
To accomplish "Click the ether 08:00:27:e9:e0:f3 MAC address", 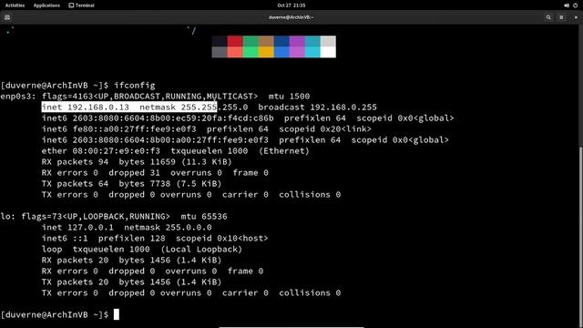I will click(101, 151).
